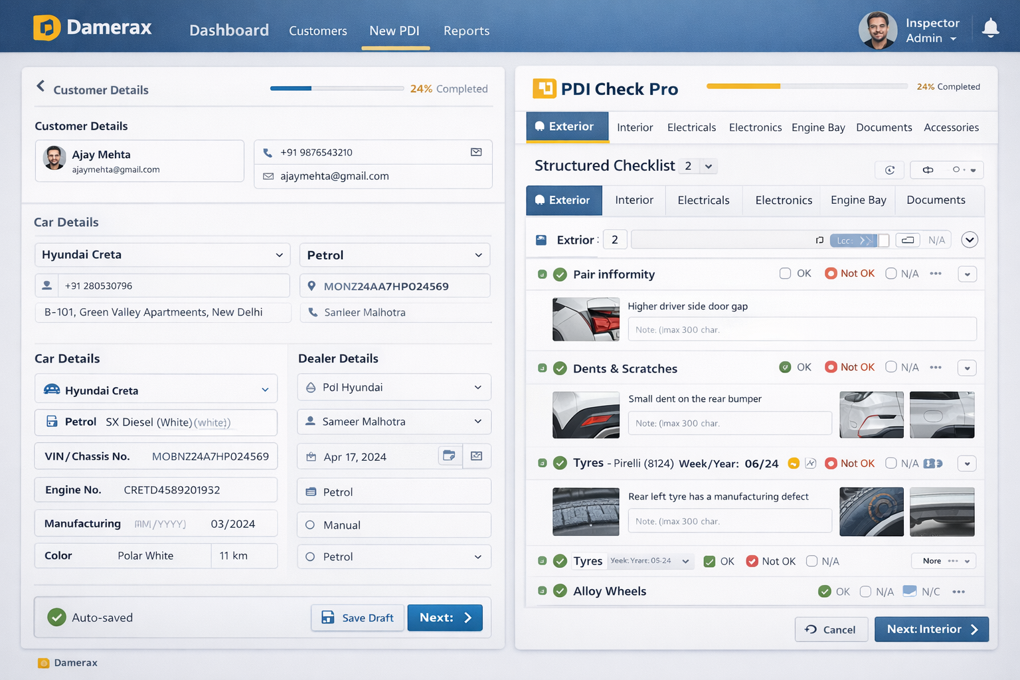The width and height of the screenshot is (1020, 680).
Task: Click the Save Draft button
Action: [x=357, y=618]
